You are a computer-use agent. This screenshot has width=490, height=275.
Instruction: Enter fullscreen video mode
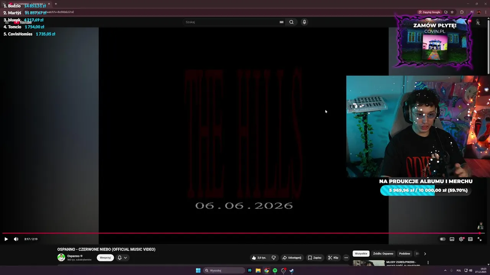tap(479, 239)
